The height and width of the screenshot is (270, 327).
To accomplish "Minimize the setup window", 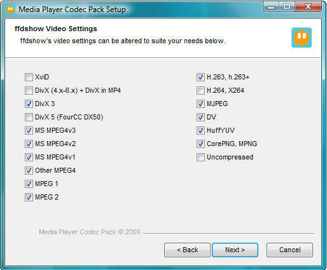I will 271,7.
